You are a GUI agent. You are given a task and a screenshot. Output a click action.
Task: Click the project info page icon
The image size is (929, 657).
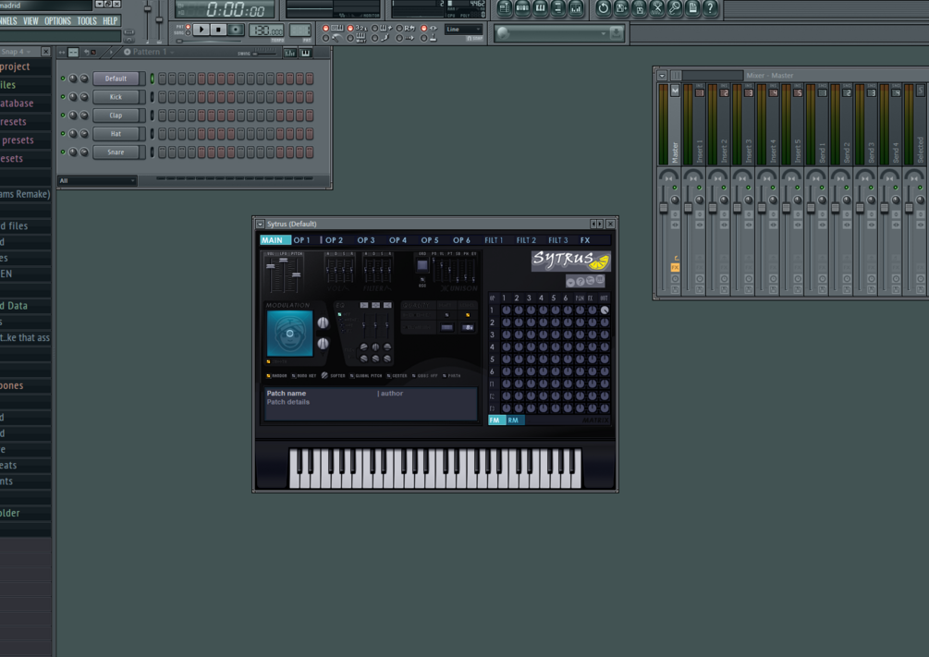coord(692,8)
